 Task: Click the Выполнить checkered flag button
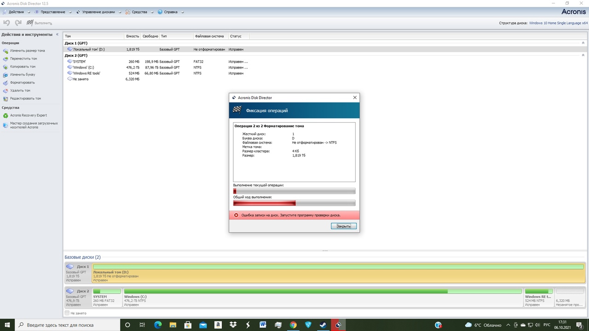(39, 23)
